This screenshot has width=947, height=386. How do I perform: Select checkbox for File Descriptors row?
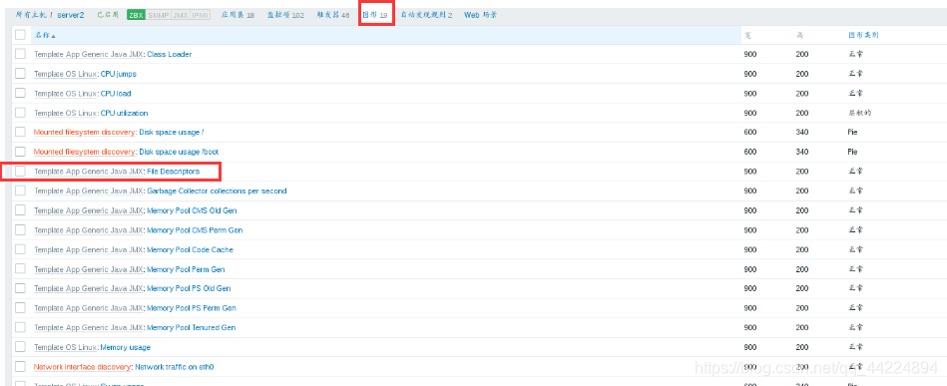[x=21, y=171]
